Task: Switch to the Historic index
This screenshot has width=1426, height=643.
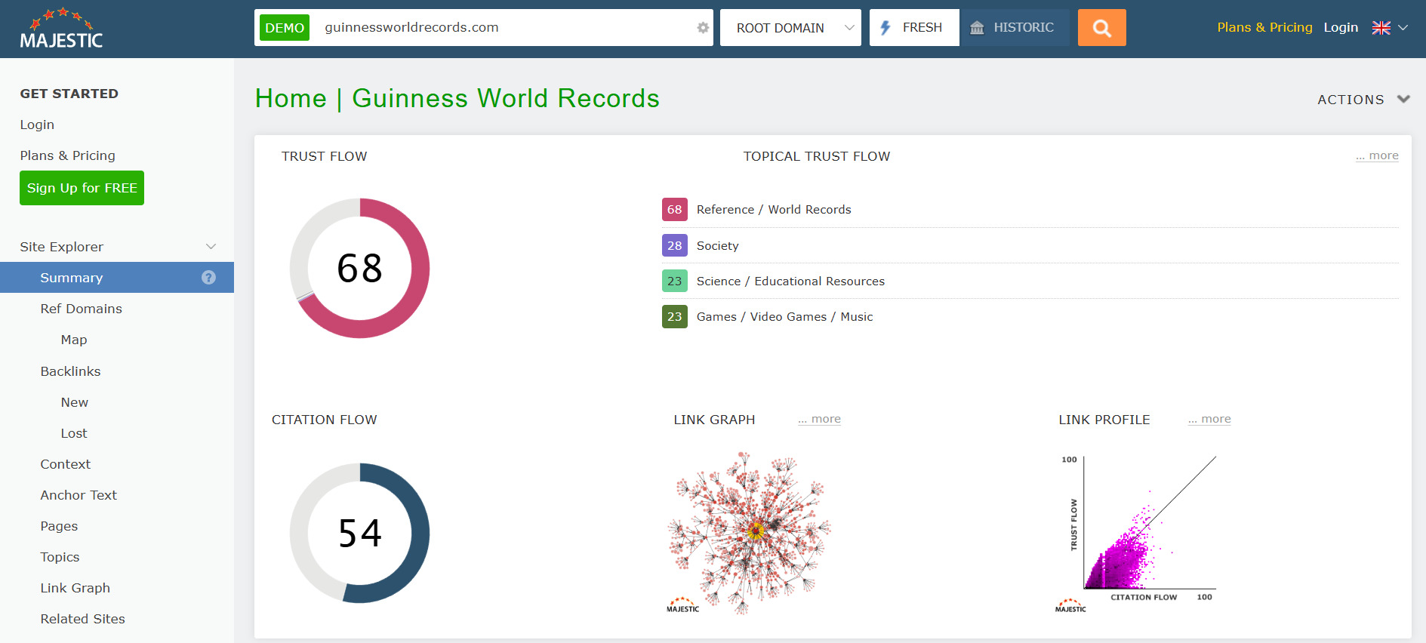Action: 1014,28
